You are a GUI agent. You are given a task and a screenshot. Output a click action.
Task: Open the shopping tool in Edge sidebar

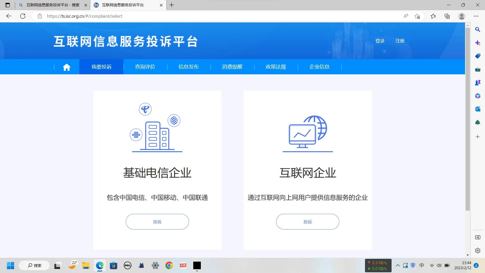[x=477, y=56]
